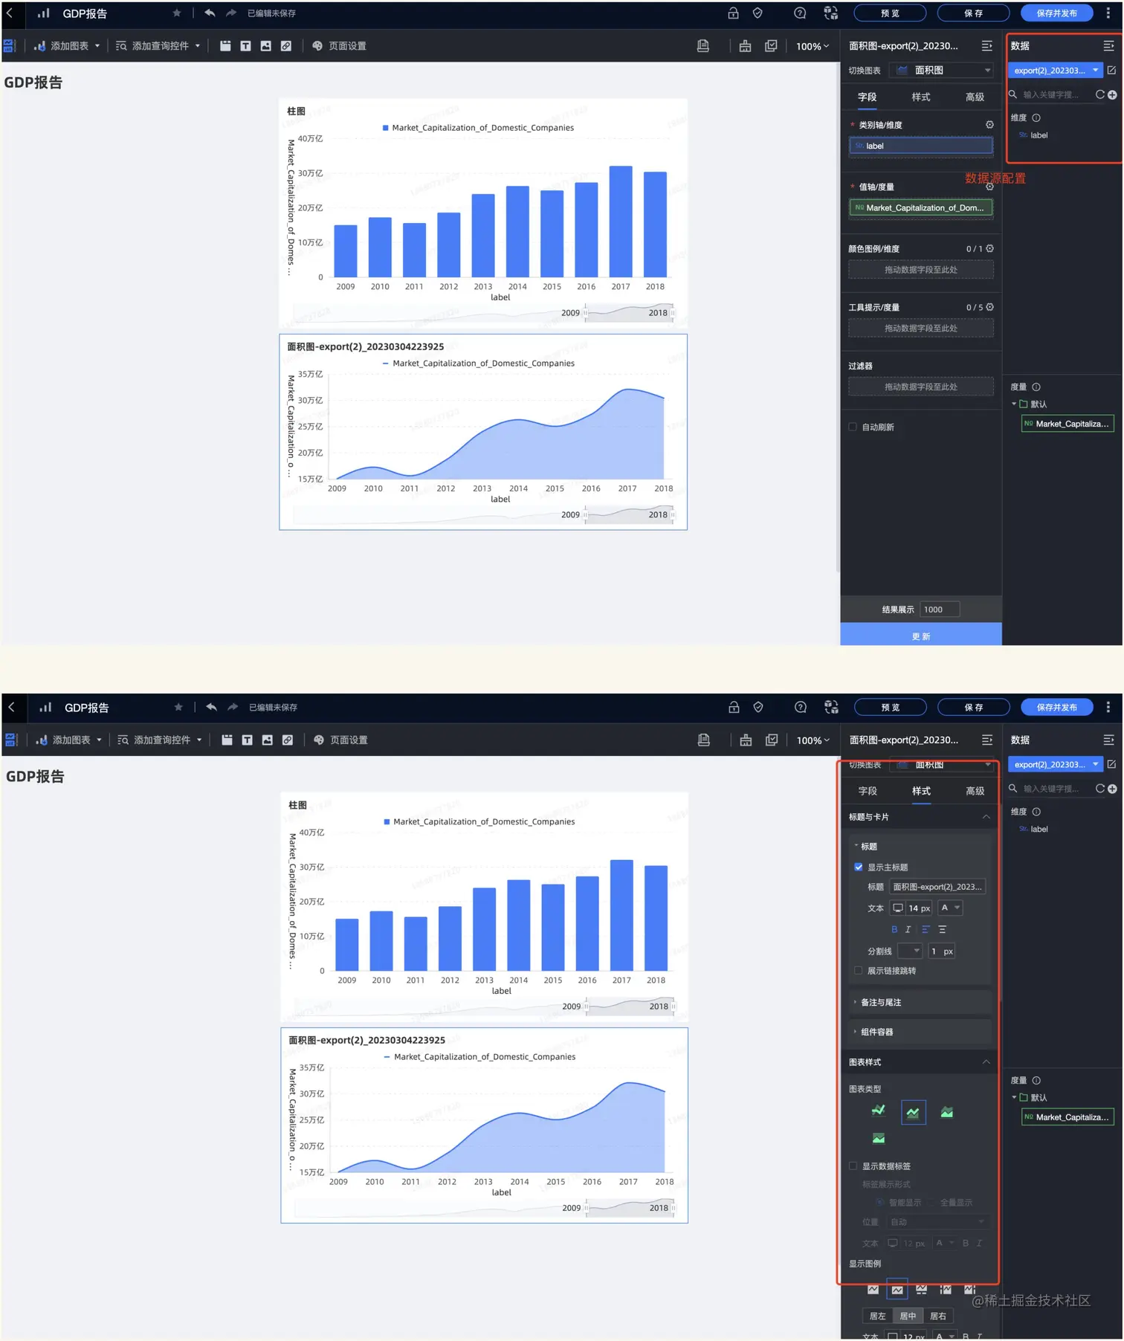1124x1341 pixels.
Task: Click the 结果展示 input showing 1000
Action: pos(940,610)
